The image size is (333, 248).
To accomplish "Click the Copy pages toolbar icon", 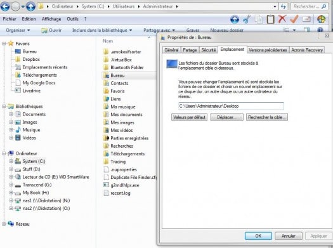I will [x=259, y=20].
